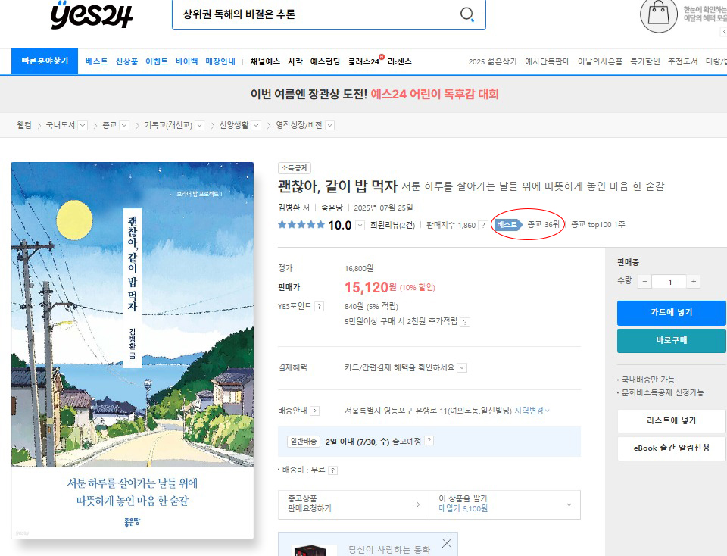The image size is (727, 556).
Task: Click the help icon beside YES포인트
Action: tap(319, 307)
